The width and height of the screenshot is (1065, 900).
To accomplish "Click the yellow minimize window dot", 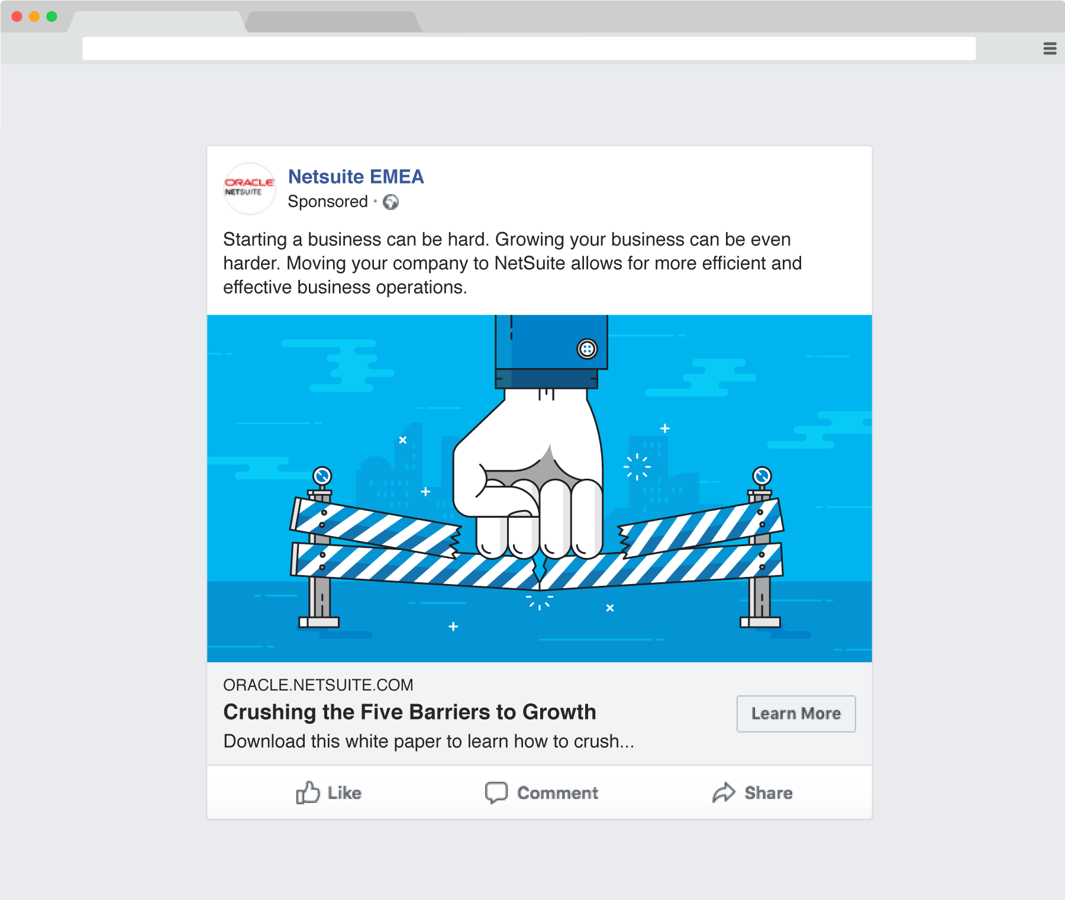I will [x=34, y=17].
